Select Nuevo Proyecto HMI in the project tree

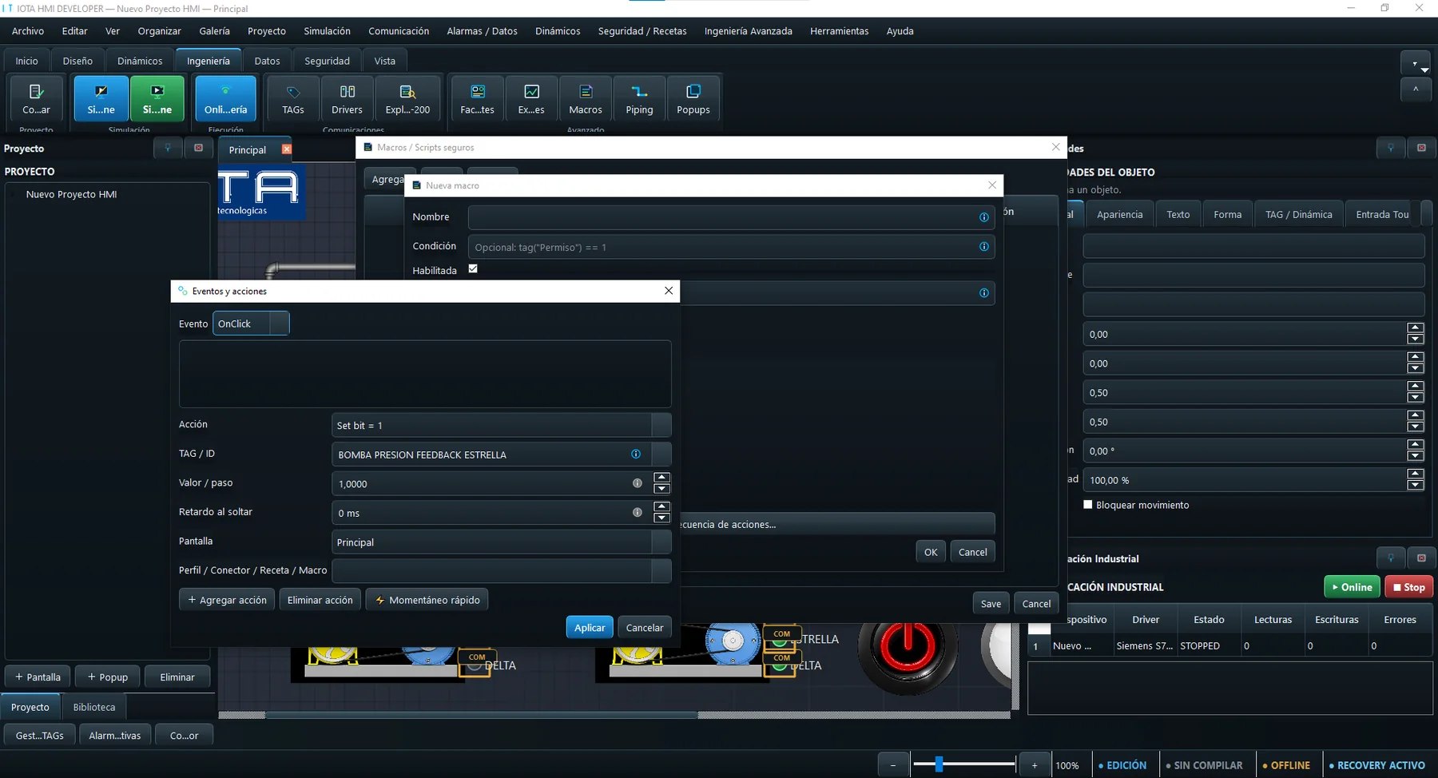pyautogui.click(x=71, y=194)
